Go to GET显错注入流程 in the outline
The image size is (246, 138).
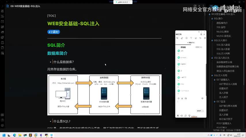click(228, 84)
